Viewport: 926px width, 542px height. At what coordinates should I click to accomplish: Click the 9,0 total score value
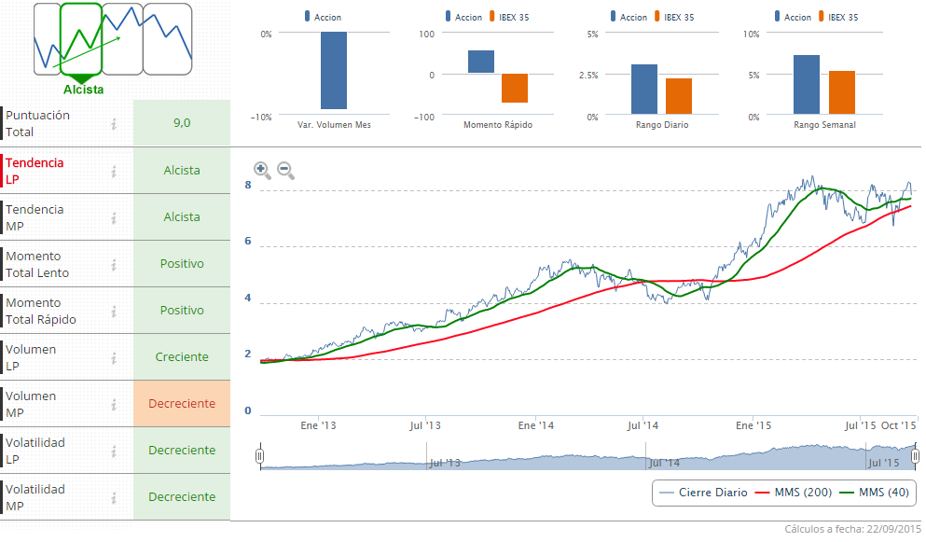click(x=182, y=123)
